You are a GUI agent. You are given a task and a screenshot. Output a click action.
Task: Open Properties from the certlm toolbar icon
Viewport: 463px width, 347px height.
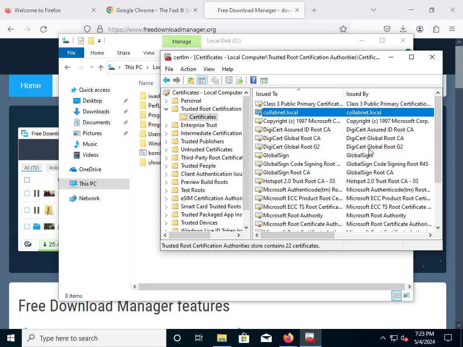click(x=229, y=80)
